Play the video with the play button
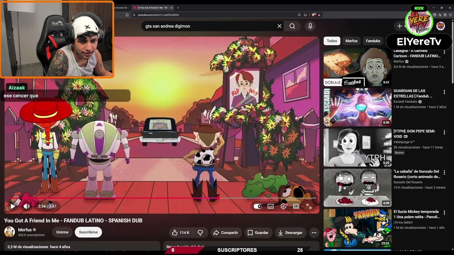The image size is (454, 255). tap(13, 206)
